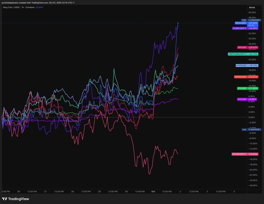264x204 pixels.
Task: Click the ASTERUSDT.P pink label
Action: point(239,154)
